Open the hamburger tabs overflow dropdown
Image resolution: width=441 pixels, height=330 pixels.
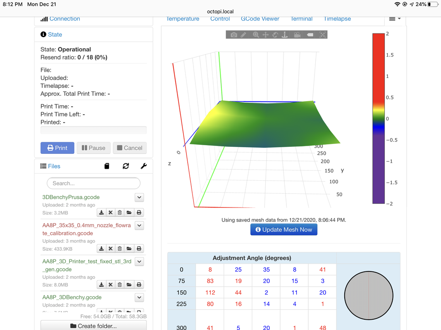click(395, 19)
